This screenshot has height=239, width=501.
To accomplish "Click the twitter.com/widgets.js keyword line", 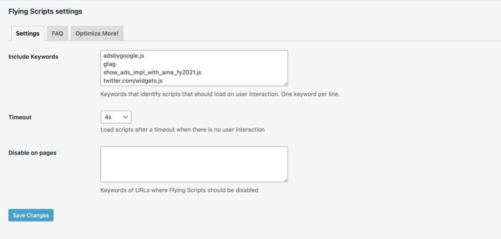I will [x=133, y=80].
